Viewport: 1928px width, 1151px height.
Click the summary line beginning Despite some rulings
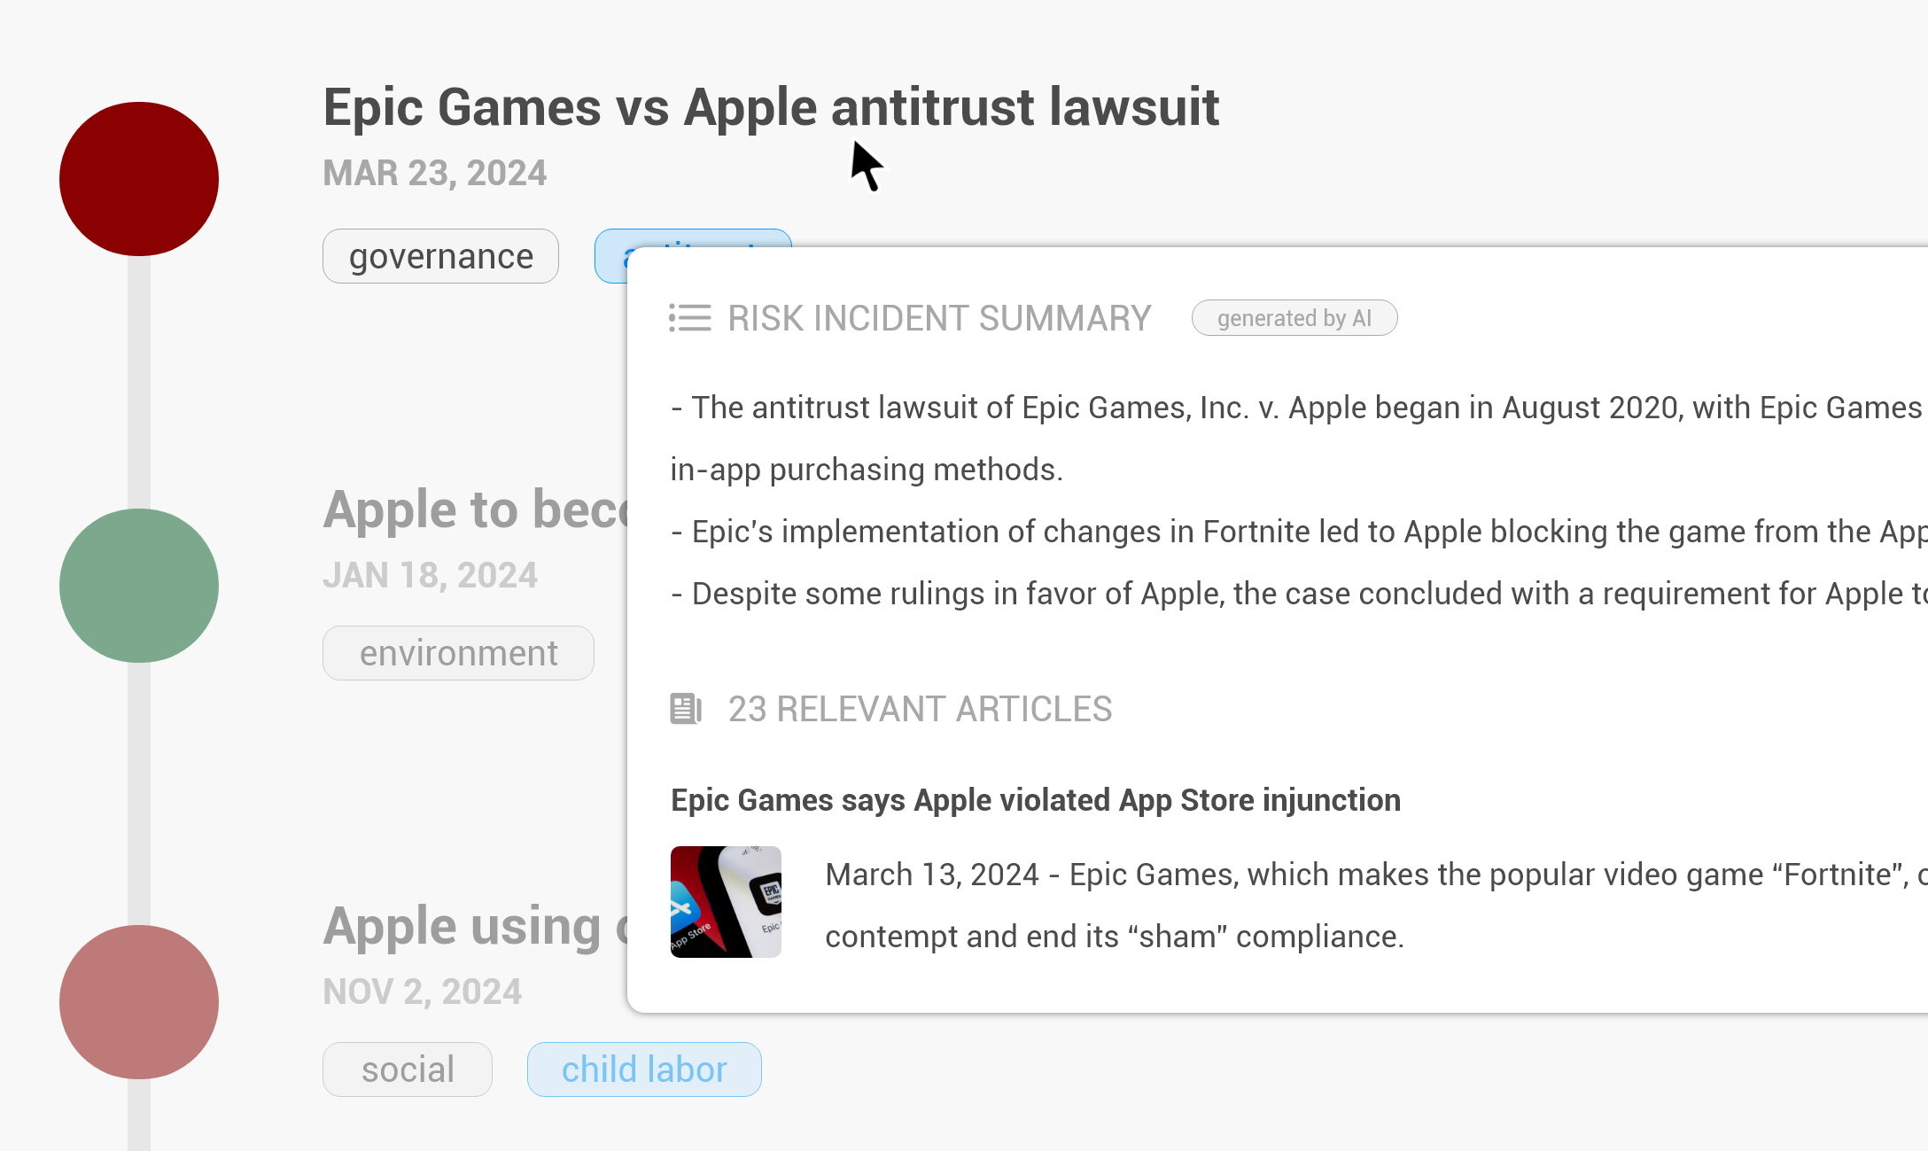point(1299,594)
